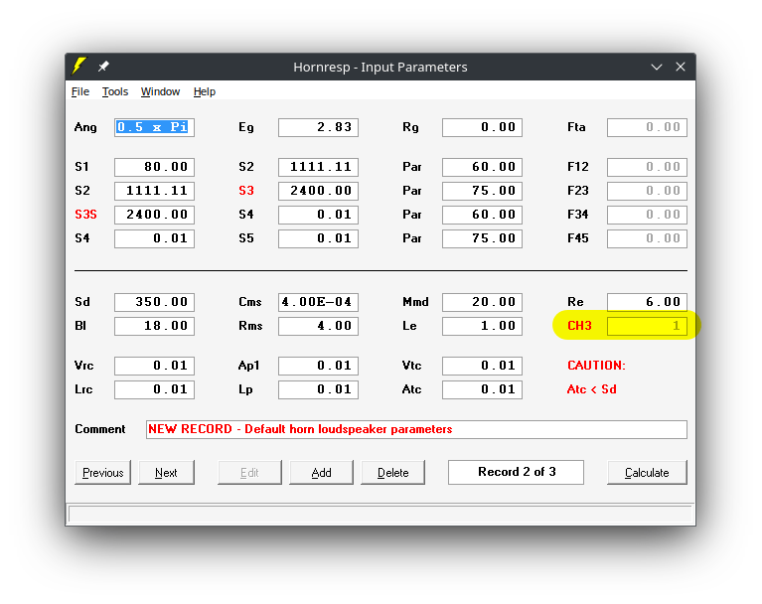Open the Window menu

(160, 91)
